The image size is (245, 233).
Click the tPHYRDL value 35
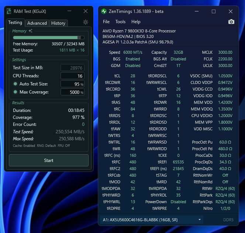click(178, 195)
